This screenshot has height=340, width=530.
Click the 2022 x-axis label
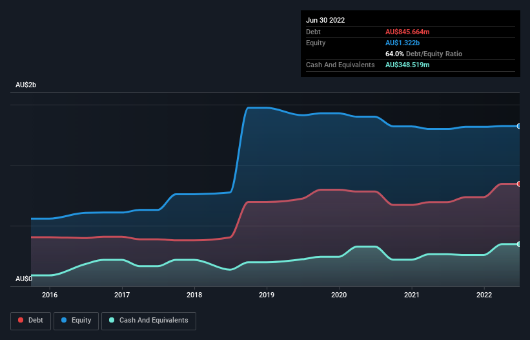click(x=484, y=295)
